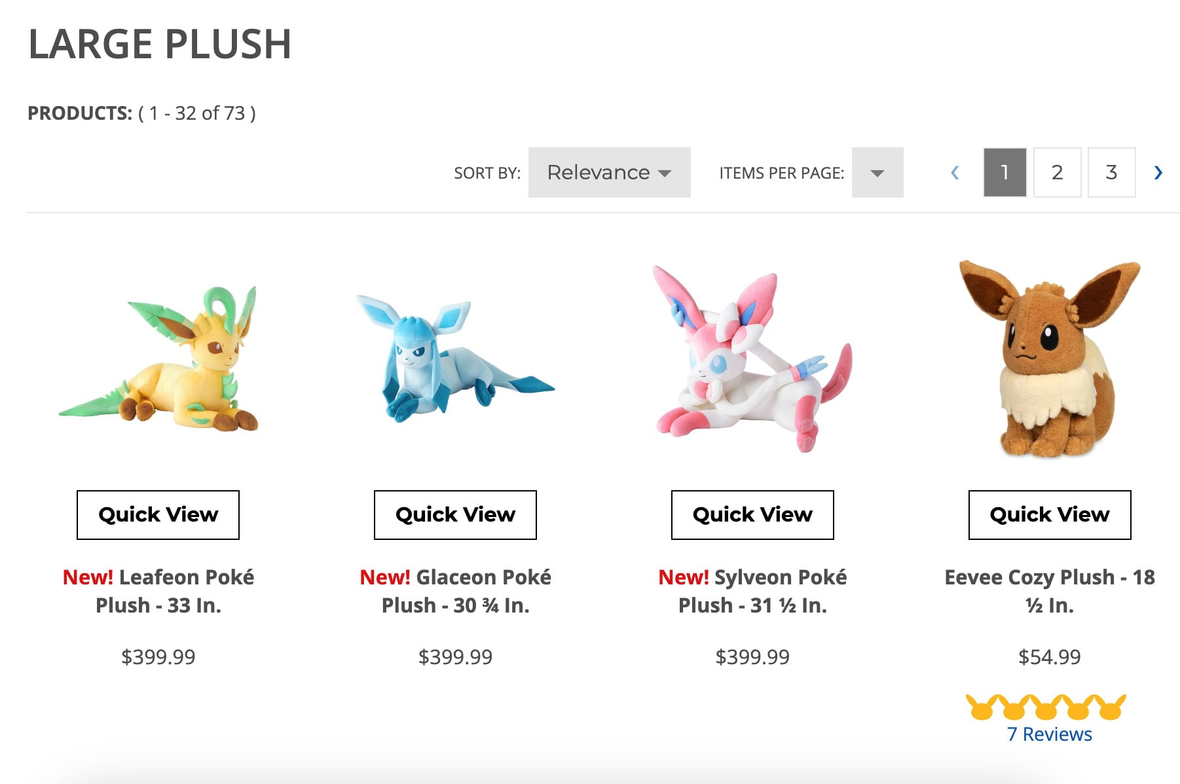Click page 1 indicator

click(x=1003, y=172)
